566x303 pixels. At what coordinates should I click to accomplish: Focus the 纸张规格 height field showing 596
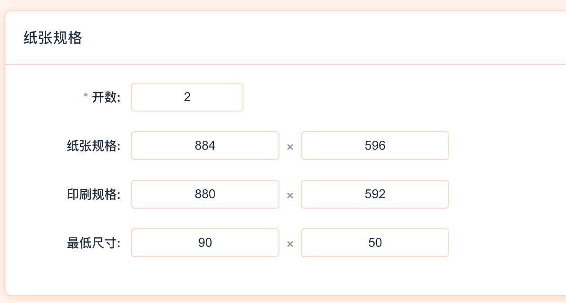click(x=375, y=146)
